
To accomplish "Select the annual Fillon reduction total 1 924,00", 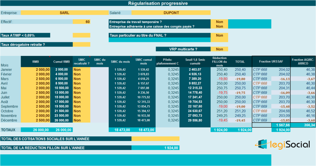I will coord(155,148).
